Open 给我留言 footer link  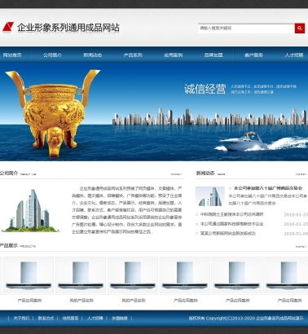click(x=70, y=318)
